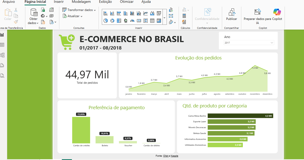Insert a map visual with globe icon
Image resolution: width=304 pixels, height=160 pixels.
[126, 21]
